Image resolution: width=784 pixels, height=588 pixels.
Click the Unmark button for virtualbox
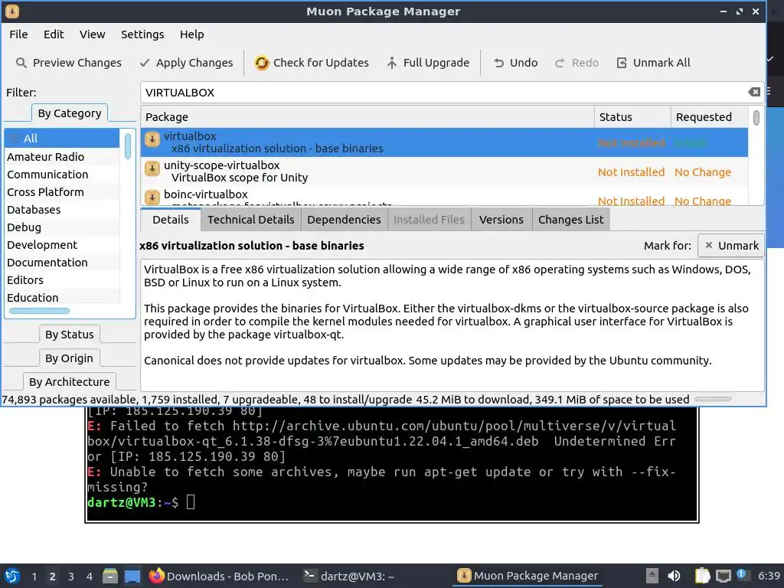pyautogui.click(x=731, y=246)
